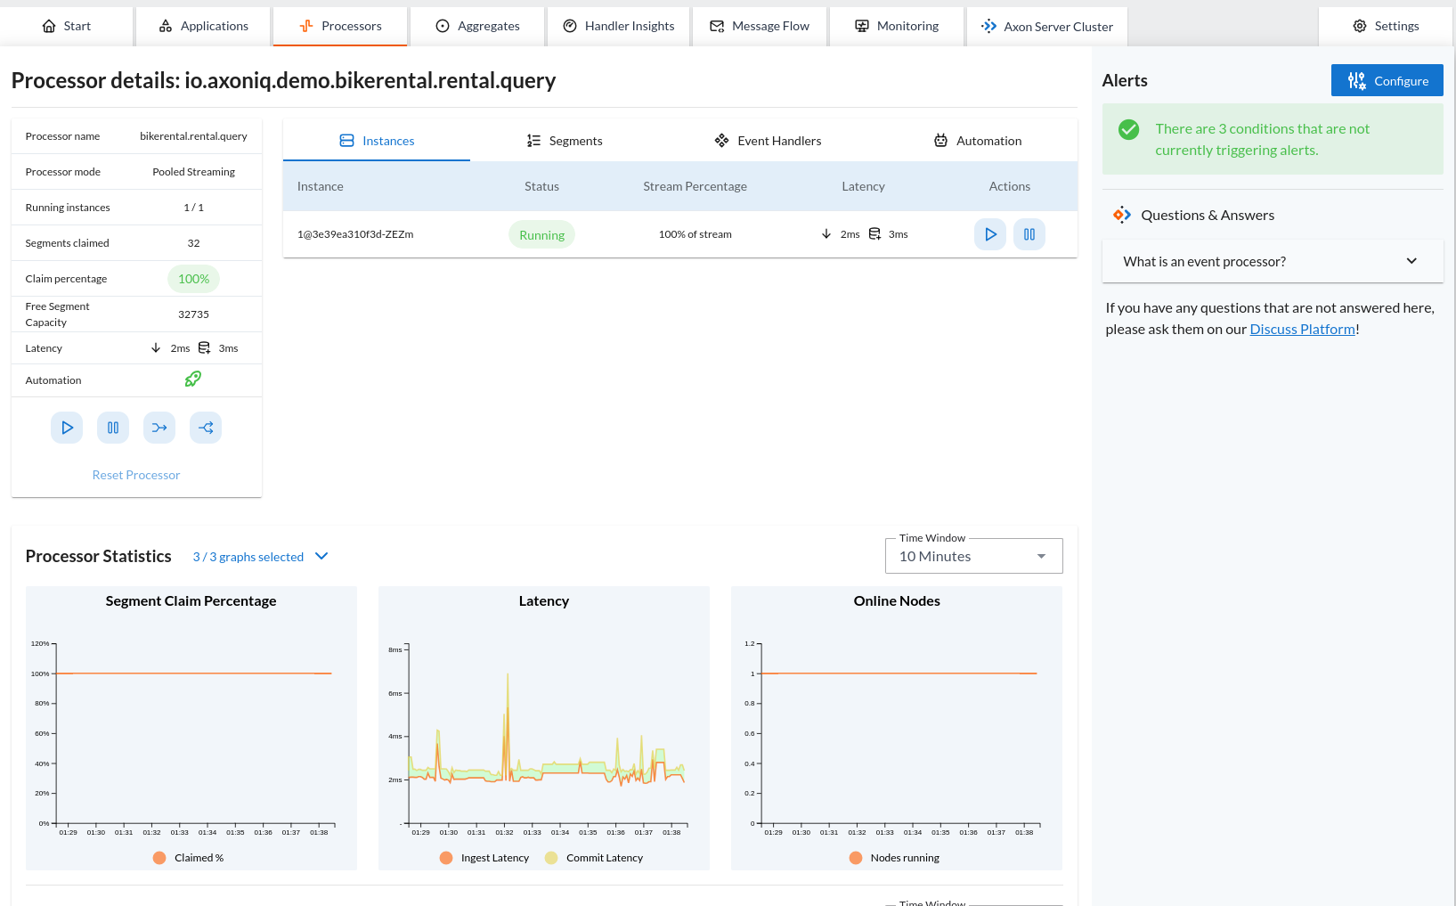Click the Latency chart title
The width and height of the screenshot is (1456, 906).
click(544, 601)
